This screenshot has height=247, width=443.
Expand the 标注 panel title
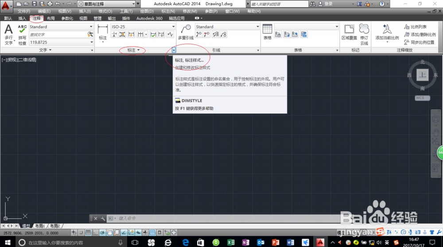(133, 50)
